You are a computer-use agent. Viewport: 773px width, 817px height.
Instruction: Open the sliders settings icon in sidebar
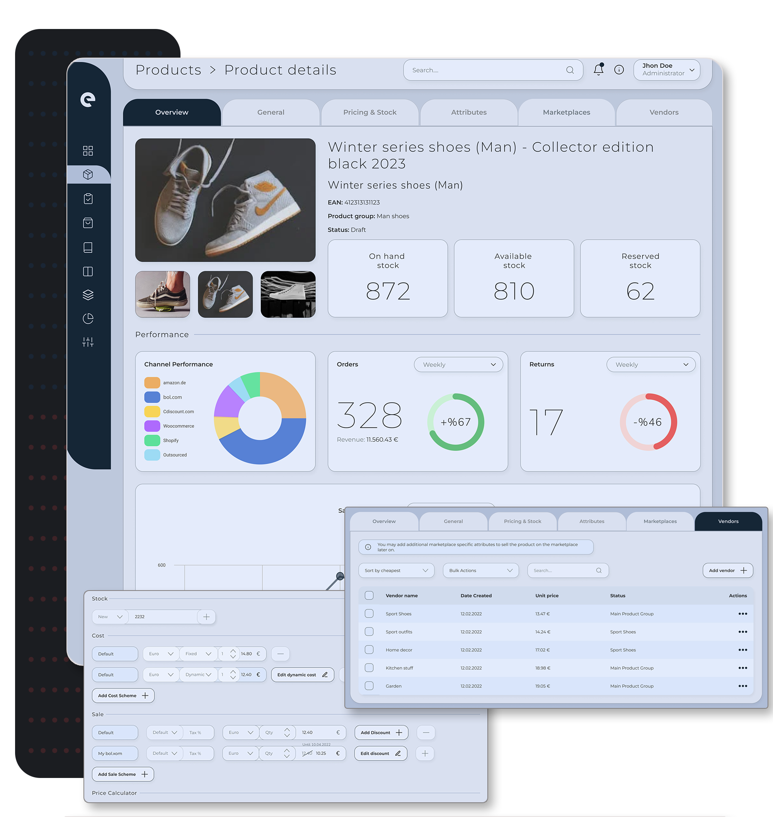pyautogui.click(x=88, y=342)
